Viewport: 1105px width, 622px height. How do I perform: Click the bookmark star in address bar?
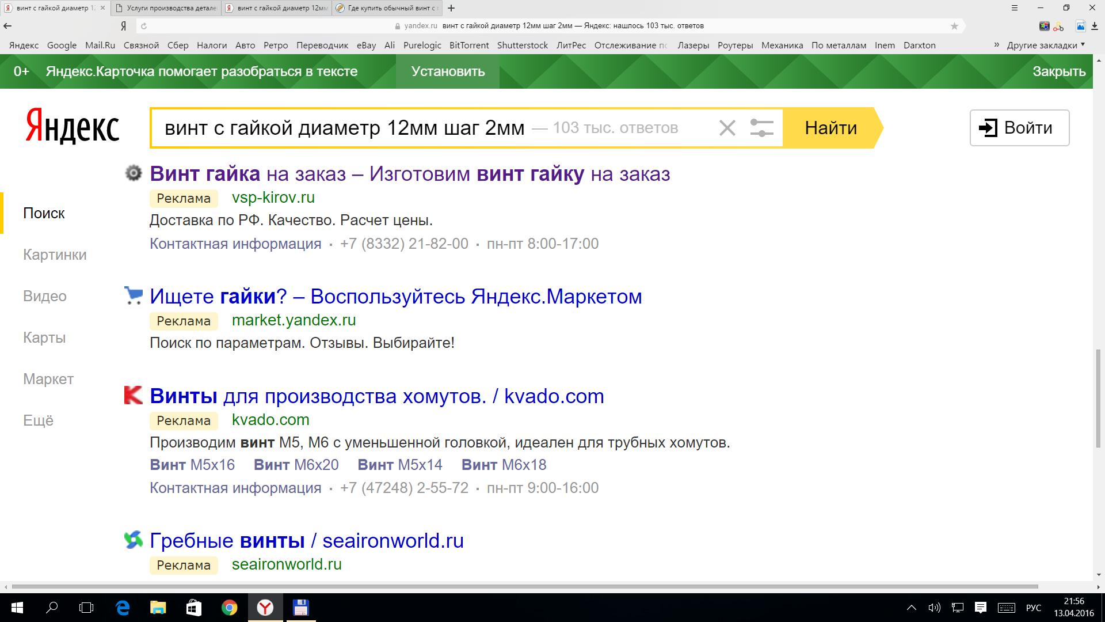pos(954,26)
